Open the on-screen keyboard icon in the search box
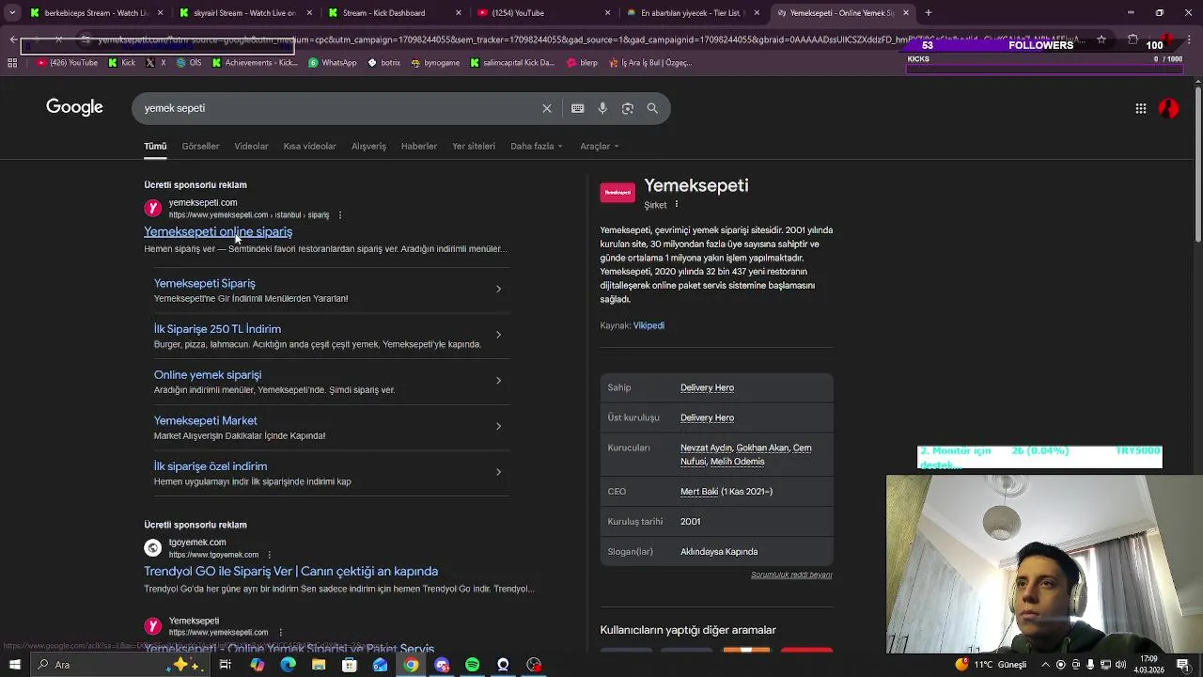The width and height of the screenshot is (1203, 677). (578, 108)
